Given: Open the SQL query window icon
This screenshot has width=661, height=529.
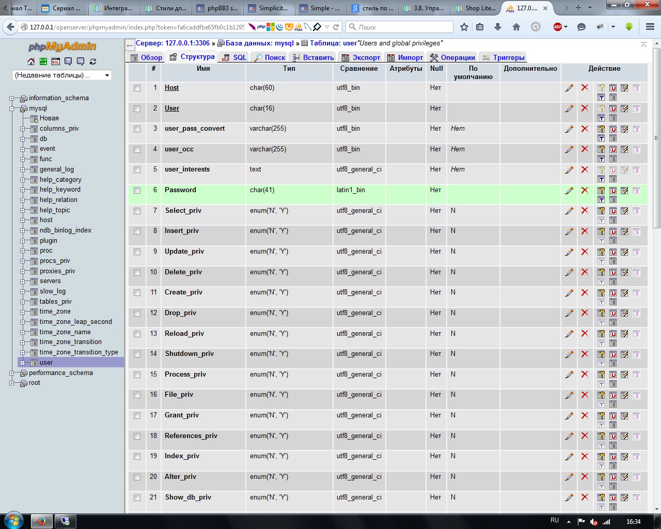Looking at the screenshot, I should click(x=56, y=61).
